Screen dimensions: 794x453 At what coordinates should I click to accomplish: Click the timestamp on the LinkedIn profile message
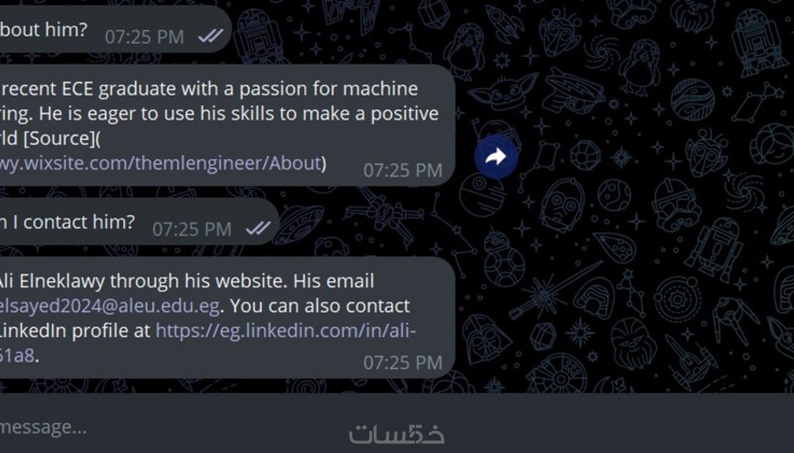(x=403, y=362)
